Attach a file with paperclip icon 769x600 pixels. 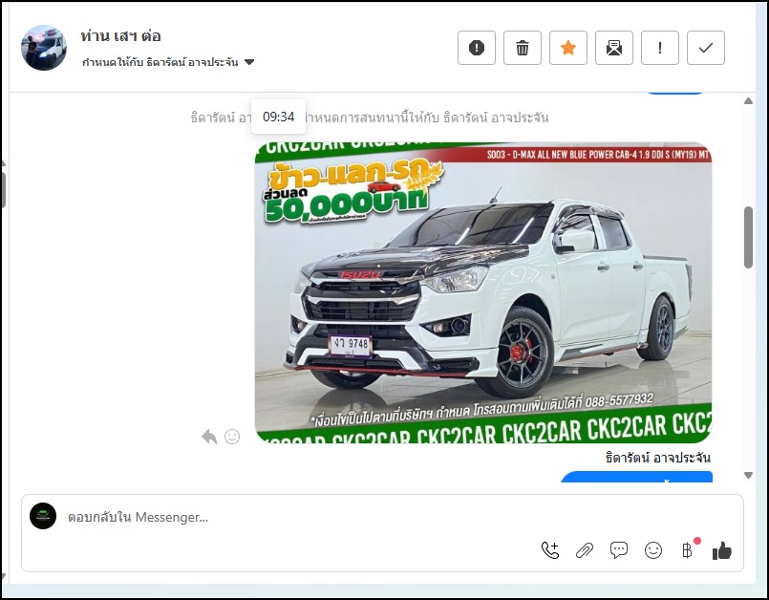tap(584, 550)
